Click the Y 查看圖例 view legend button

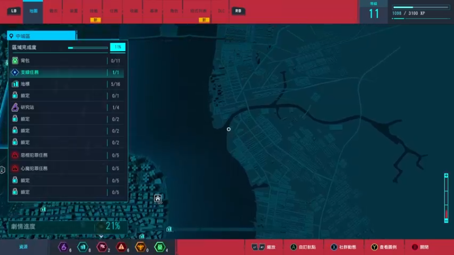pyautogui.click(x=384, y=247)
